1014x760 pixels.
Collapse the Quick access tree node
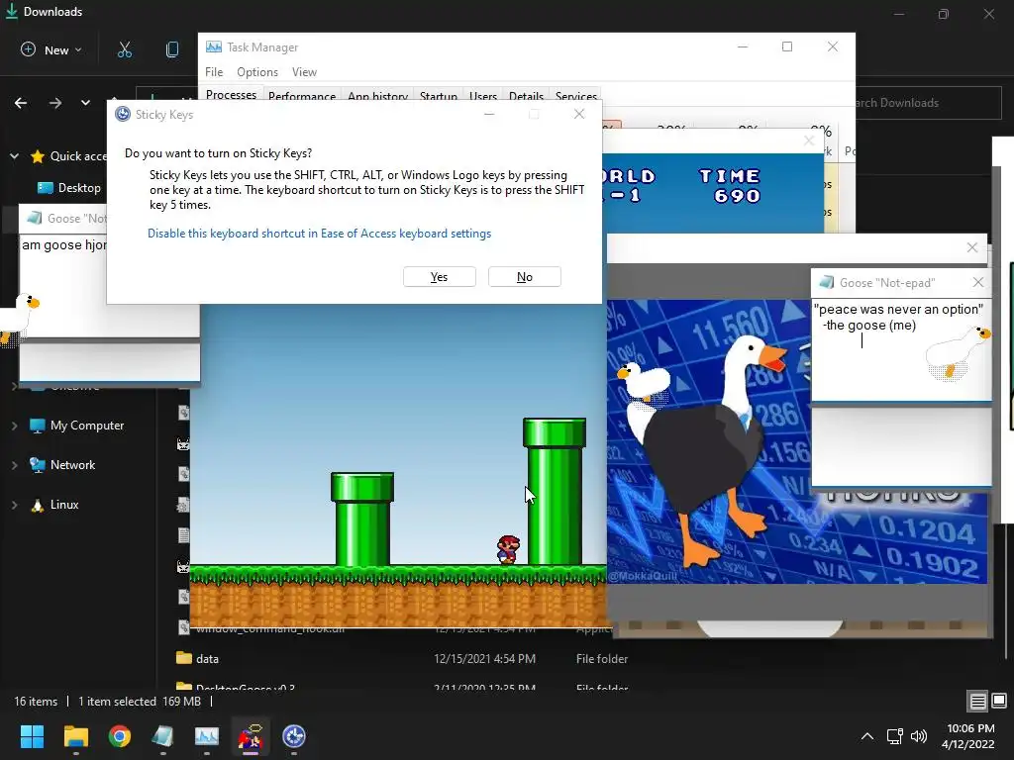click(x=14, y=155)
